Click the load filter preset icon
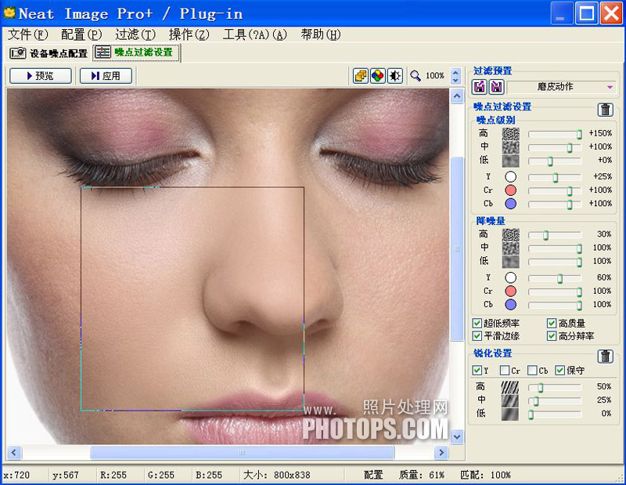The width and height of the screenshot is (626, 485). (x=480, y=87)
